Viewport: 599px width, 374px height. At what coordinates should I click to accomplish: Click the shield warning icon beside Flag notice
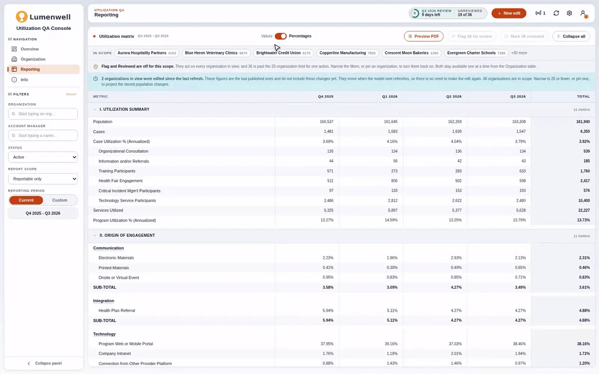point(96,66)
